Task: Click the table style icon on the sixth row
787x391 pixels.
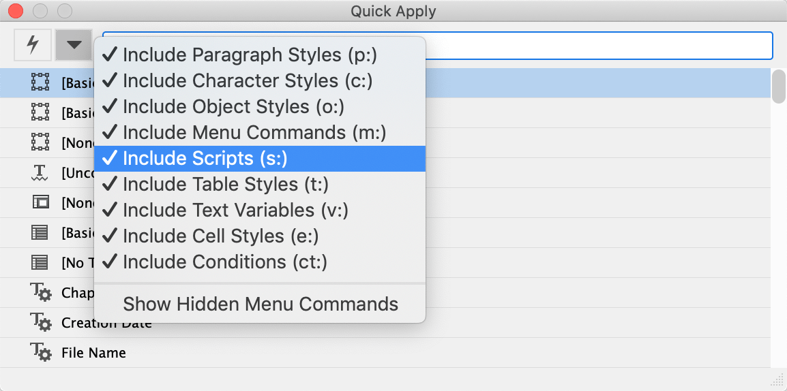Action: click(x=40, y=233)
